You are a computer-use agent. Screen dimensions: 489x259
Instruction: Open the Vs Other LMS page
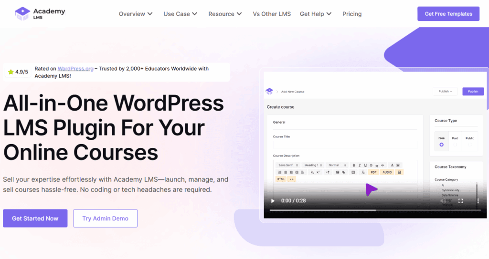click(x=272, y=14)
